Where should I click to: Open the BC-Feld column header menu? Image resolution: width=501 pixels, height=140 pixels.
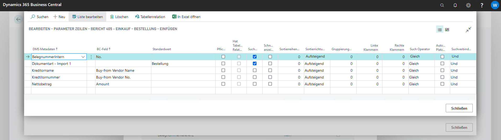pyautogui.click(x=103, y=49)
